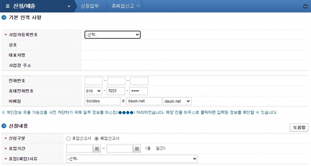Expand the round chevron at the header's right end
311x166 pixels.
305,6
